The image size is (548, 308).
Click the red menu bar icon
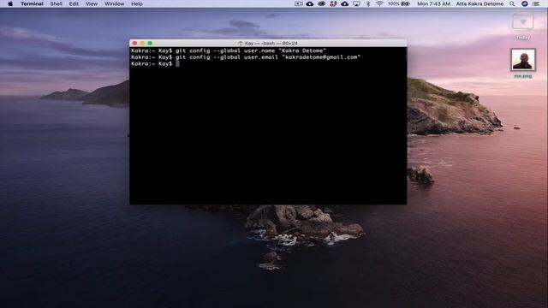click(x=333, y=3)
